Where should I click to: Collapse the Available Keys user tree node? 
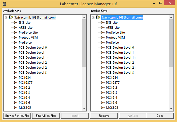6,18
